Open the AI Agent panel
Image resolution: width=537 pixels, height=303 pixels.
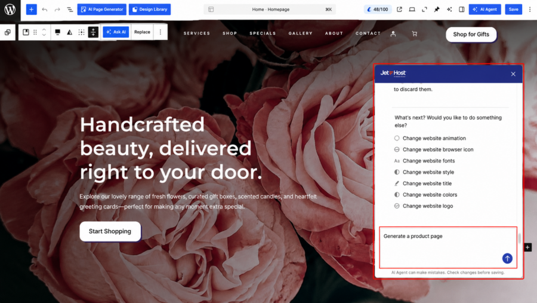pyautogui.click(x=485, y=10)
